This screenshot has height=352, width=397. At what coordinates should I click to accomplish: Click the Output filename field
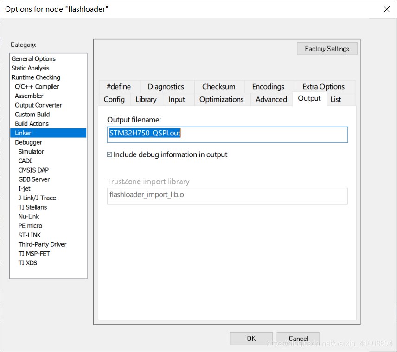227,134
